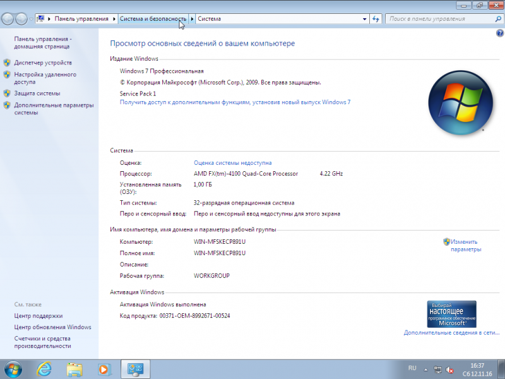Open 'Система и безопасность' breadcrumb

click(153, 19)
